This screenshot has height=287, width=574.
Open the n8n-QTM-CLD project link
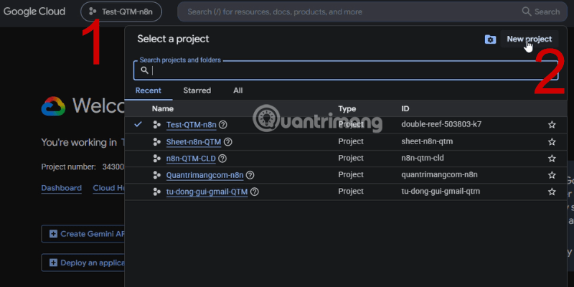pos(191,159)
